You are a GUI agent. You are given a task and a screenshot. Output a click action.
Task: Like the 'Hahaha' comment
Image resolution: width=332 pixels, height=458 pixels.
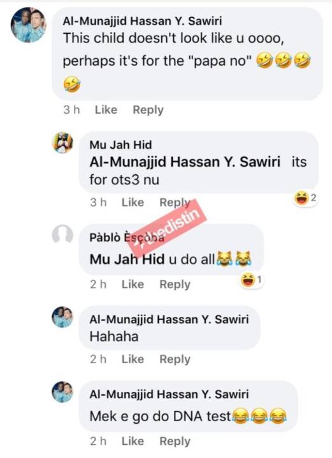(133, 359)
